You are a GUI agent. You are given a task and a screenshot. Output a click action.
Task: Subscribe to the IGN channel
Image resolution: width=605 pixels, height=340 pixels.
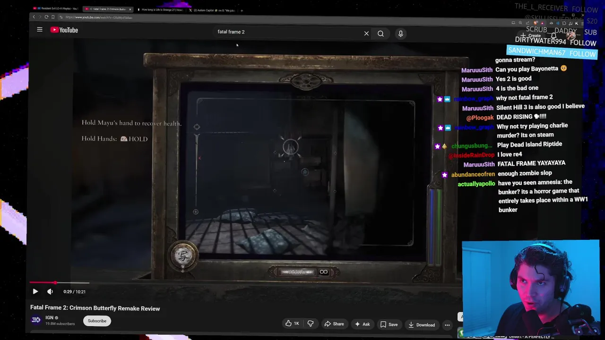pyautogui.click(x=97, y=321)
